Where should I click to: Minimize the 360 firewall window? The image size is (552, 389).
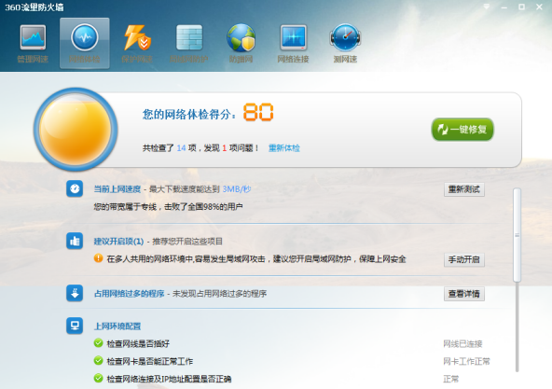click(x=504, y=7)
